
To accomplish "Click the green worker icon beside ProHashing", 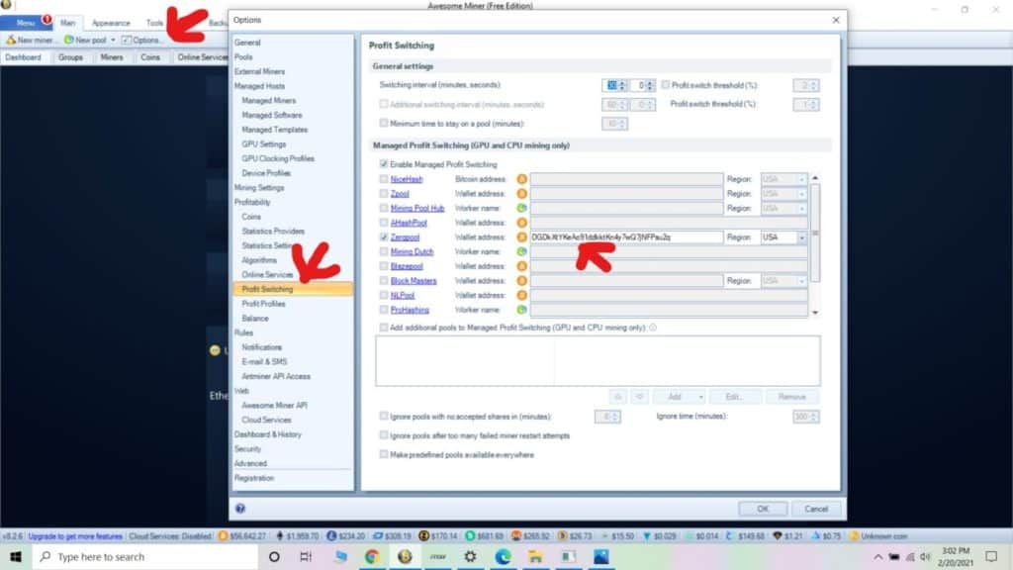I will point(522,310).
